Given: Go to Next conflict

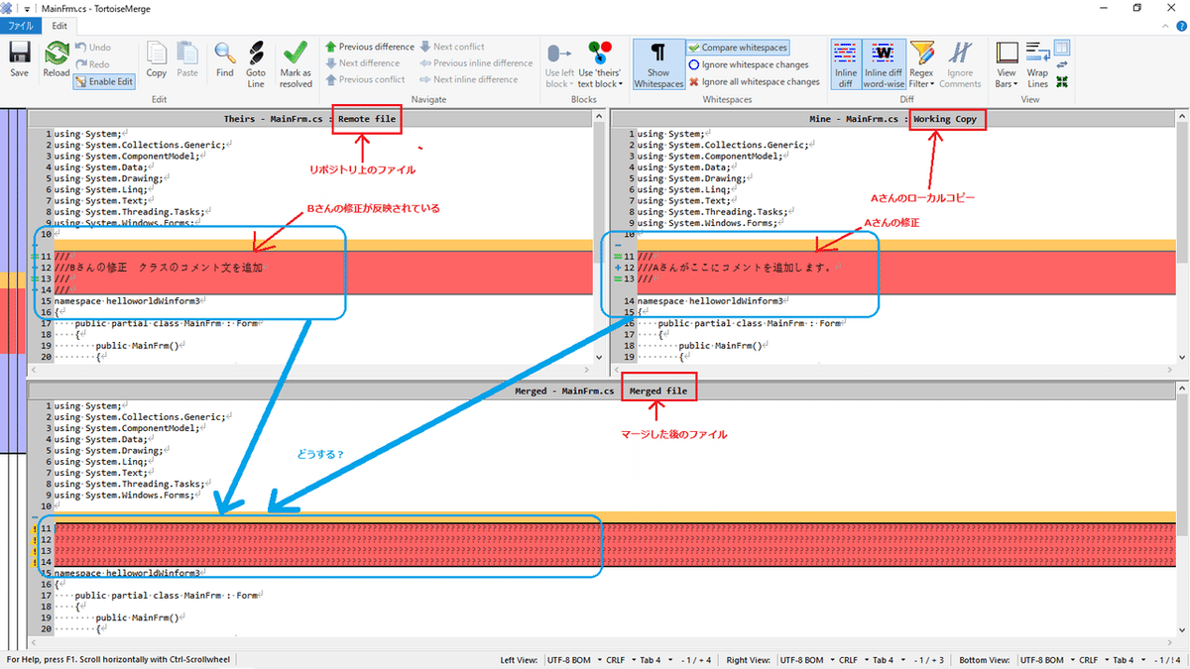Looking at the screenshot, I should click(x=452, y=47).
